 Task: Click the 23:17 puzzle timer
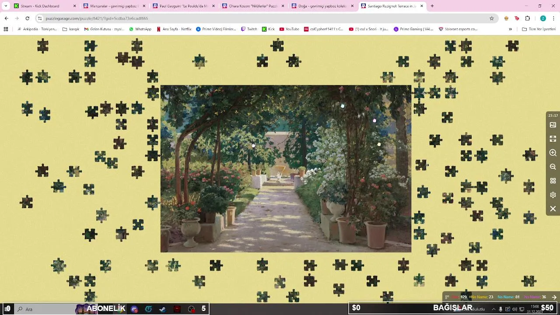pyautogui.click(x=553, y=115)
